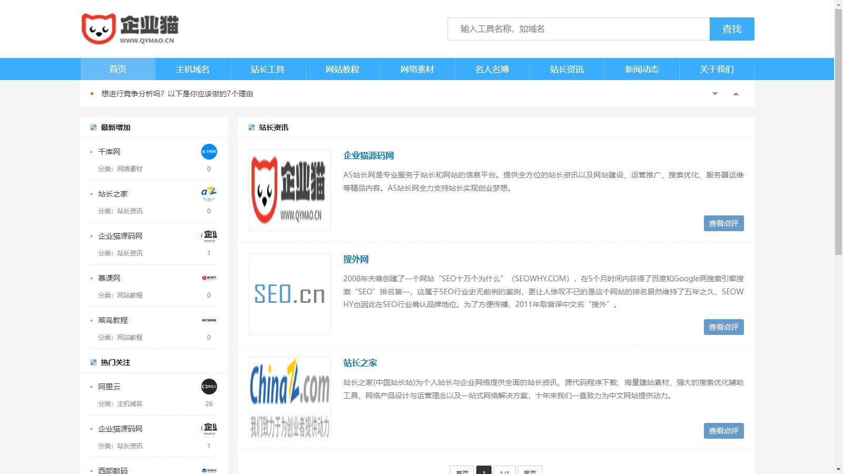Open the 慕课网 site icon
The height and width of the screenshot is (474, 843).
coord(209,278)
